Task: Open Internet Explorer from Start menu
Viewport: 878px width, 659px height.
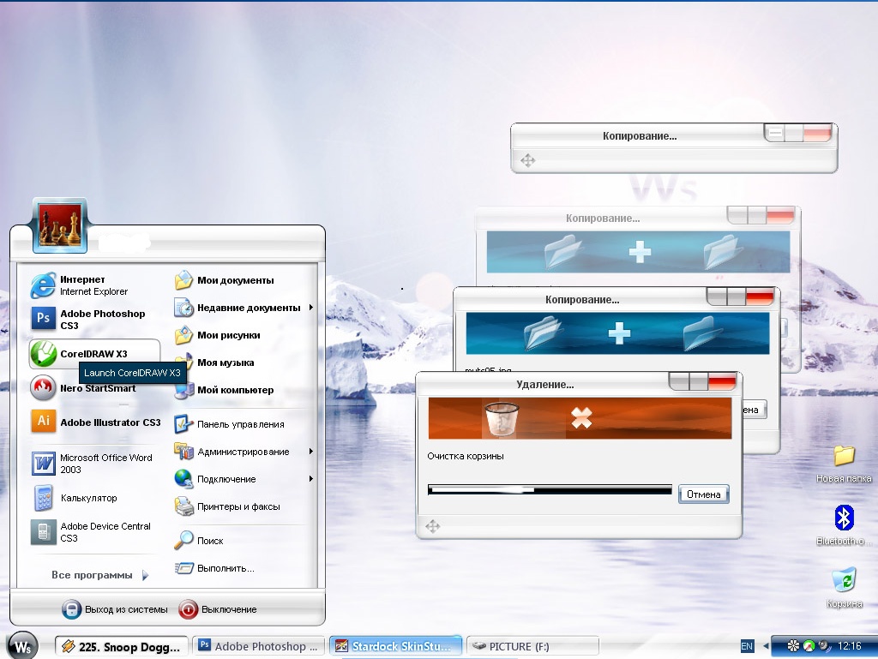Action: pyautogui.click(x=80, y=285)
